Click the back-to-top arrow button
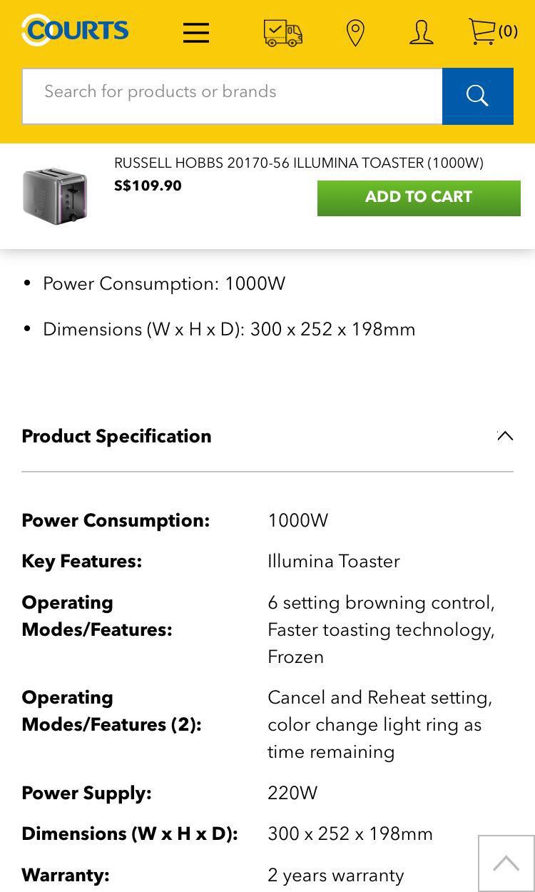The image size is (535, 892). [506, 863]
